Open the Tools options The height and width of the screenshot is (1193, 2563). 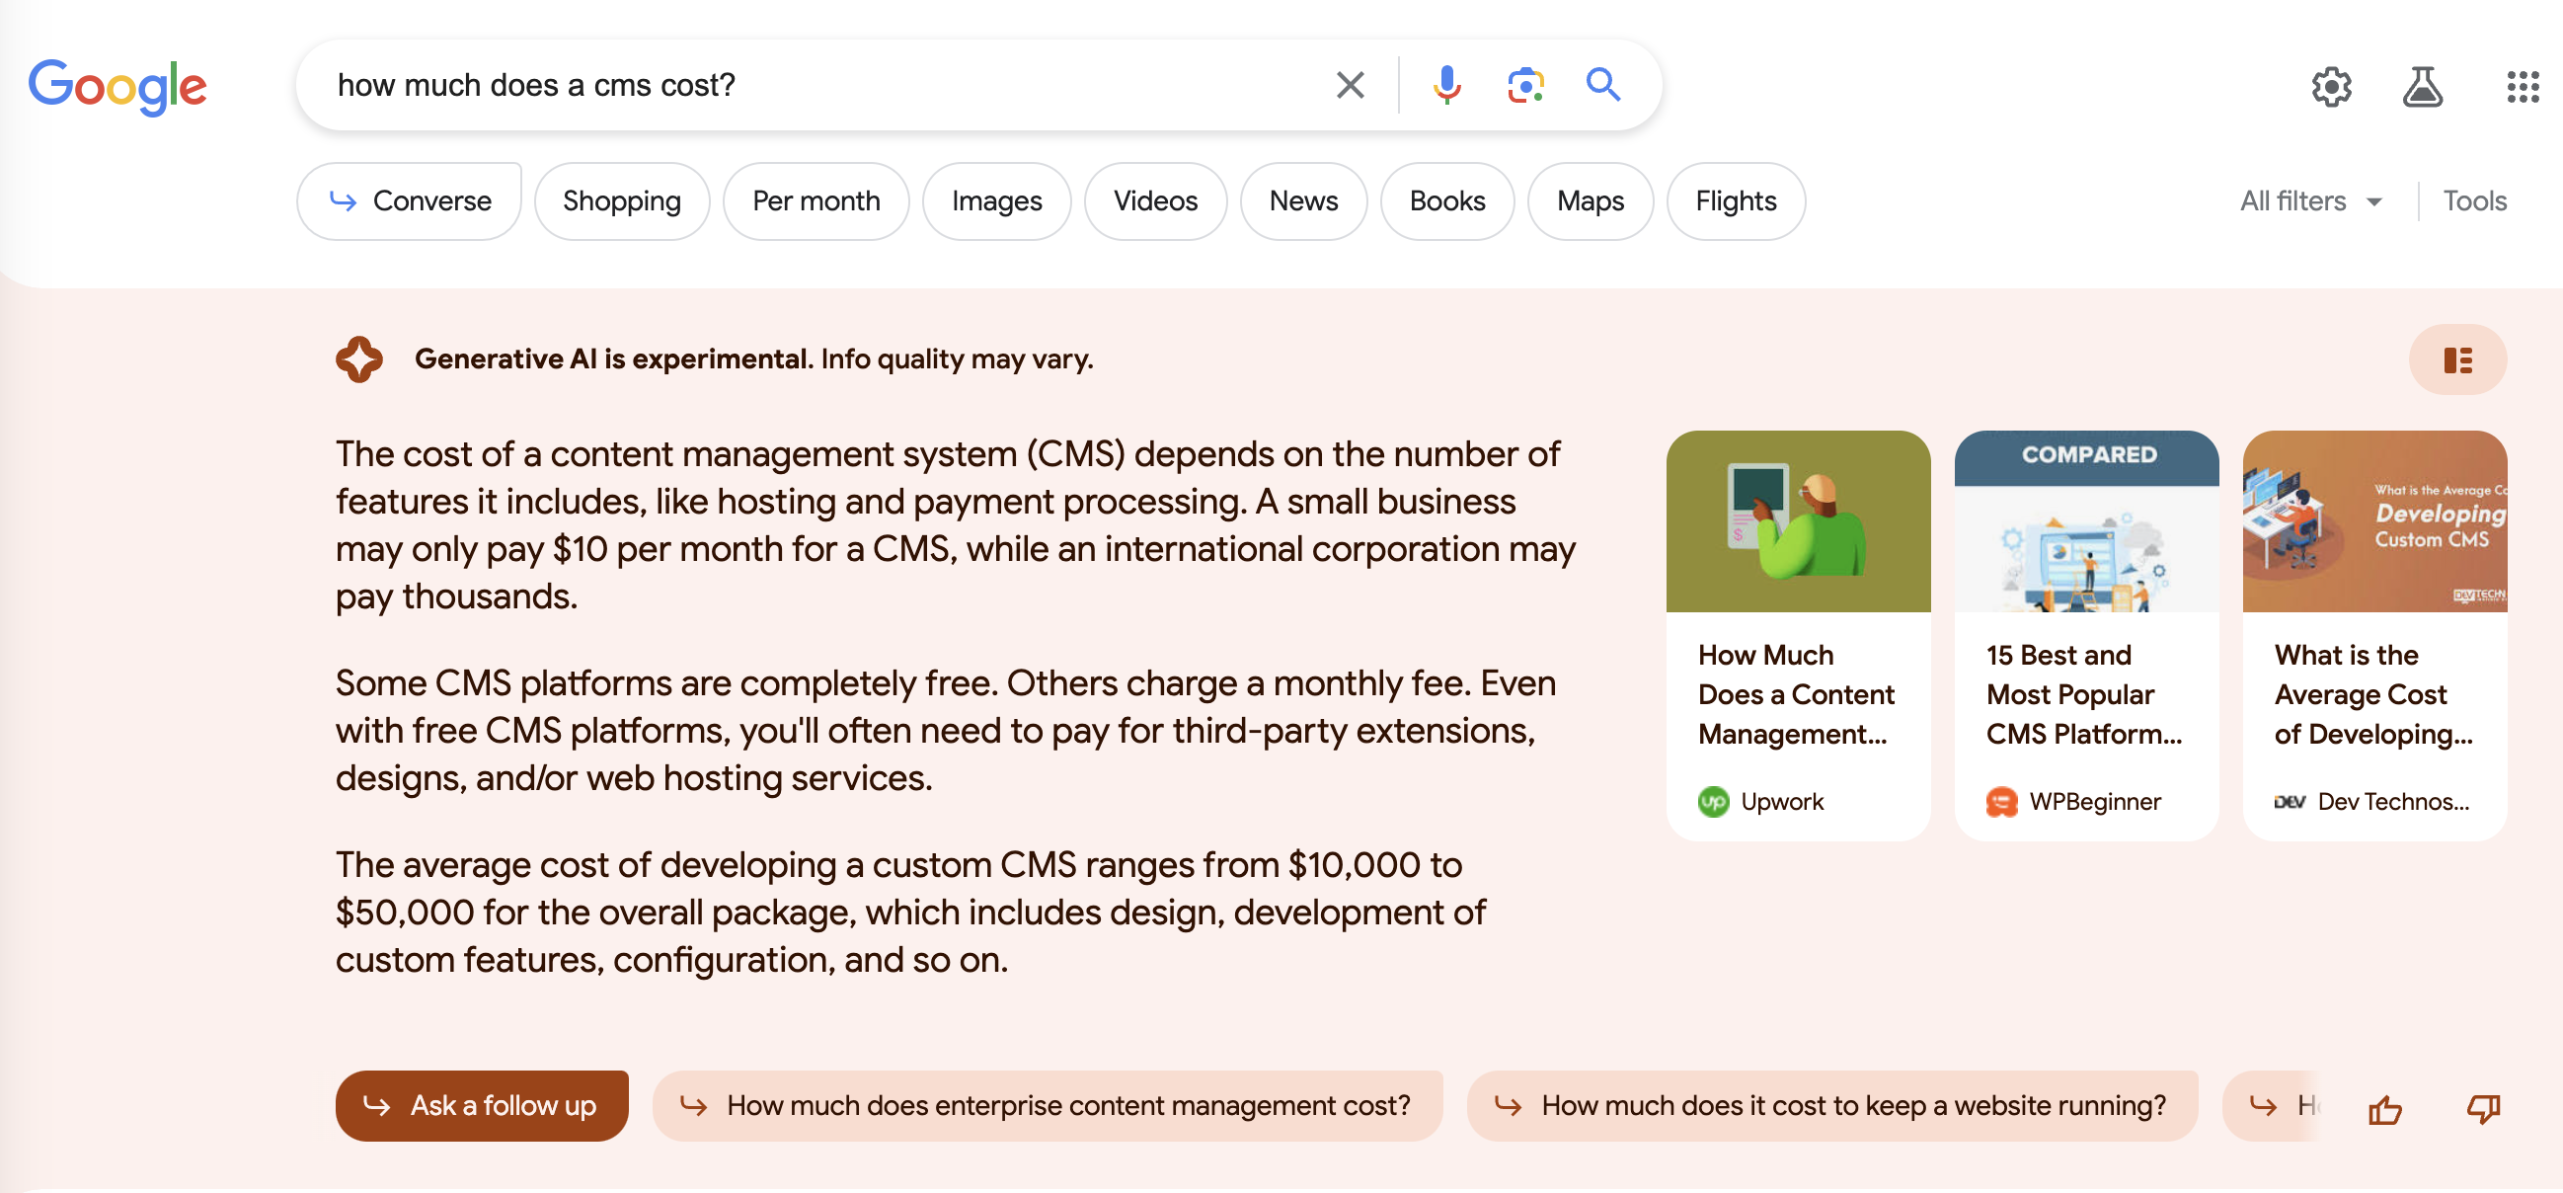[2473, 202]
